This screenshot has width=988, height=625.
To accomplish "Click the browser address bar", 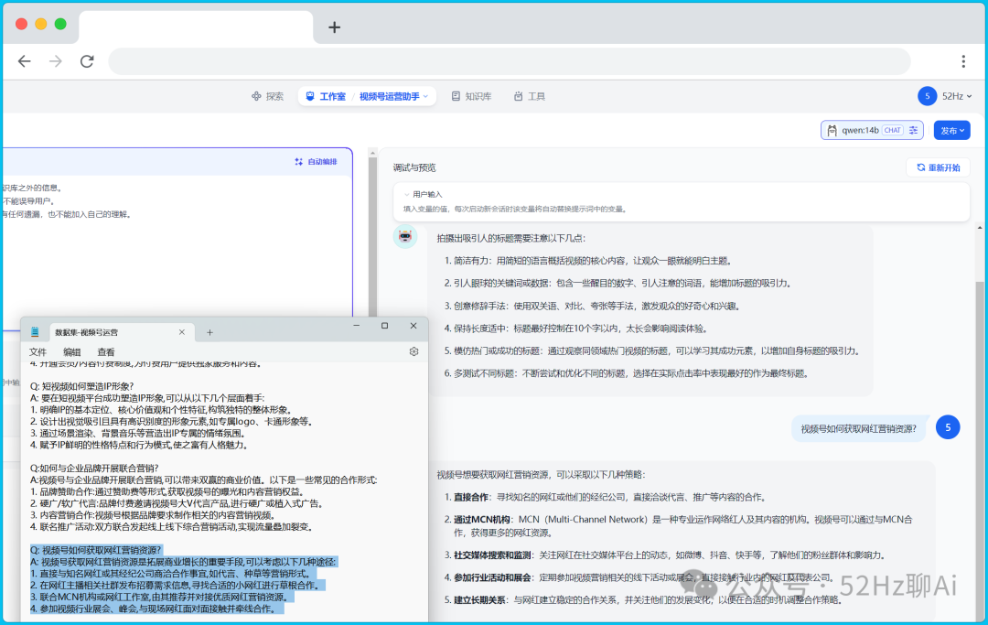I will click(x=510, y=61).
